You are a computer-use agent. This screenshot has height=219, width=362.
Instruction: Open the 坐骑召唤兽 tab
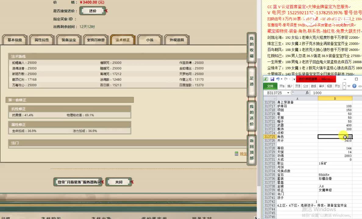(x=95, y=40)
